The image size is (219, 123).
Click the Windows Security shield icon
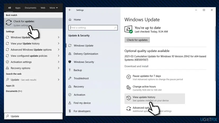[70, 62]
